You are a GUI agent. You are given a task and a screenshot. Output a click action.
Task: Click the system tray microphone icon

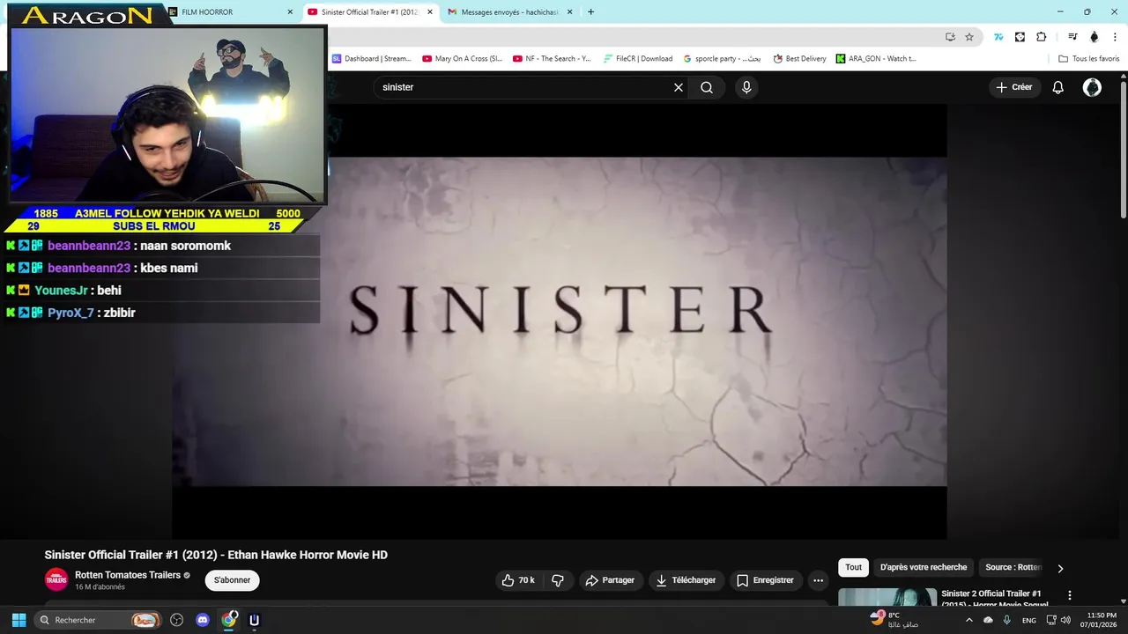click(x=1006, y=620)
